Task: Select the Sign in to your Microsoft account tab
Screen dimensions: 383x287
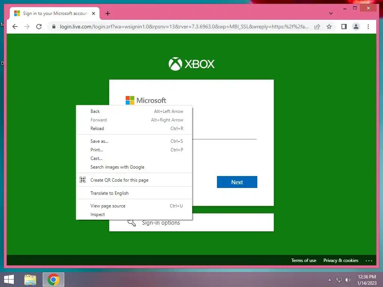Action: pos(55,13)
